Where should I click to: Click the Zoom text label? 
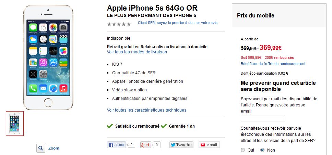point(54,148)
